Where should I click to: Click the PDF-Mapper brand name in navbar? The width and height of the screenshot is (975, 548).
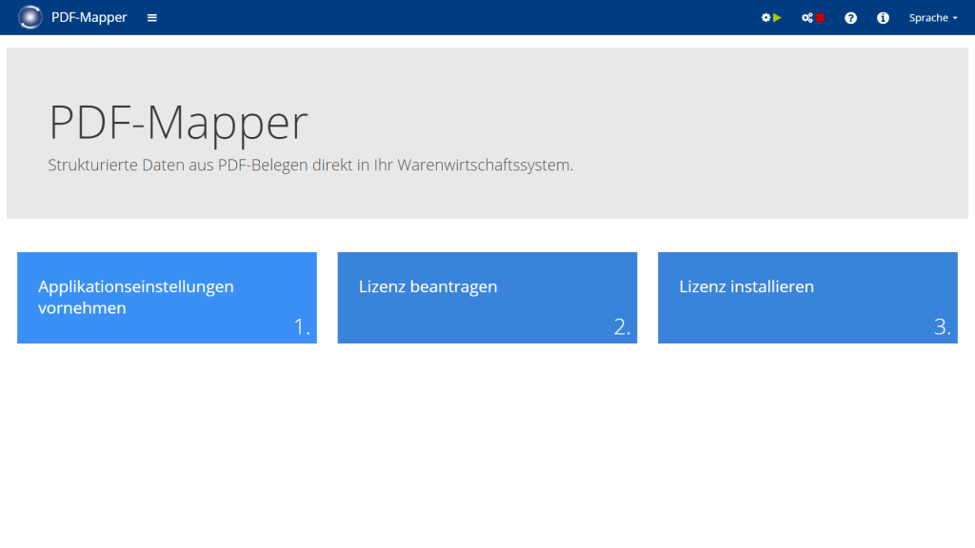point(89,17)
